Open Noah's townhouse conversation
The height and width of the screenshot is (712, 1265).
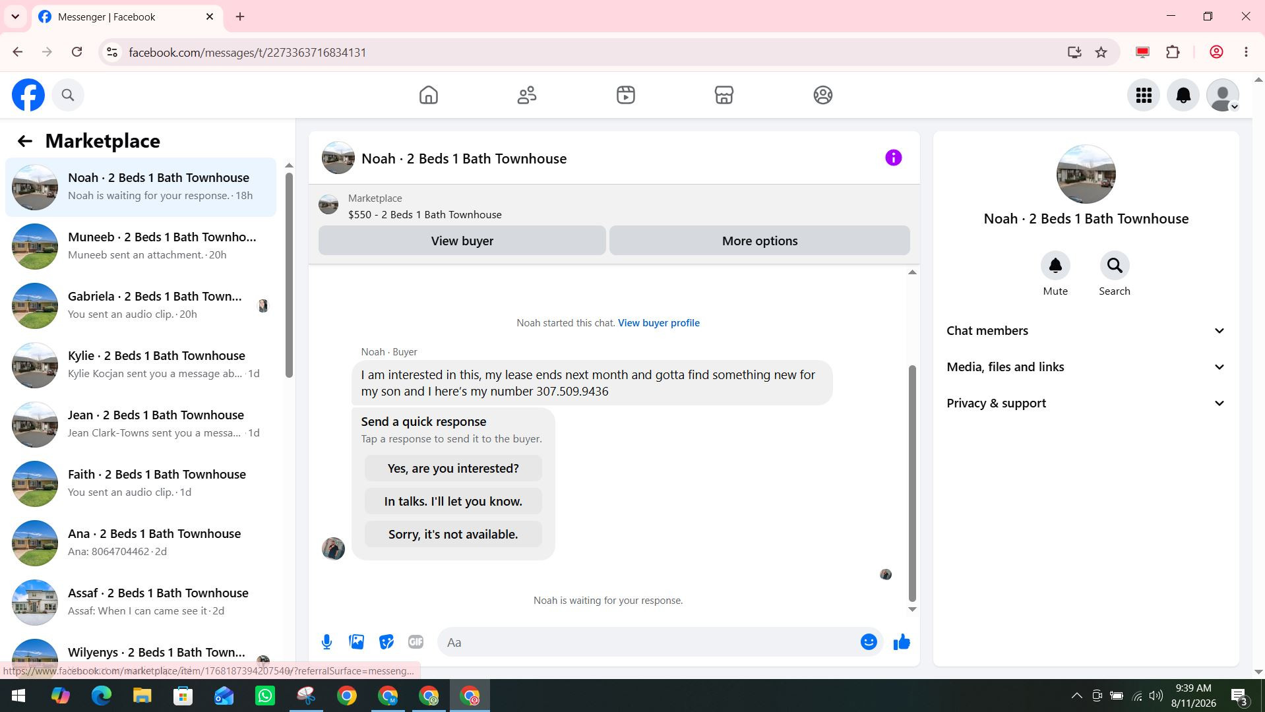coord(141,187)
